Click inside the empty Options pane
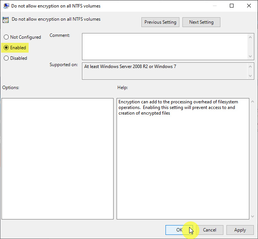Viewport: 258px width, 239px height. (58, 159)
